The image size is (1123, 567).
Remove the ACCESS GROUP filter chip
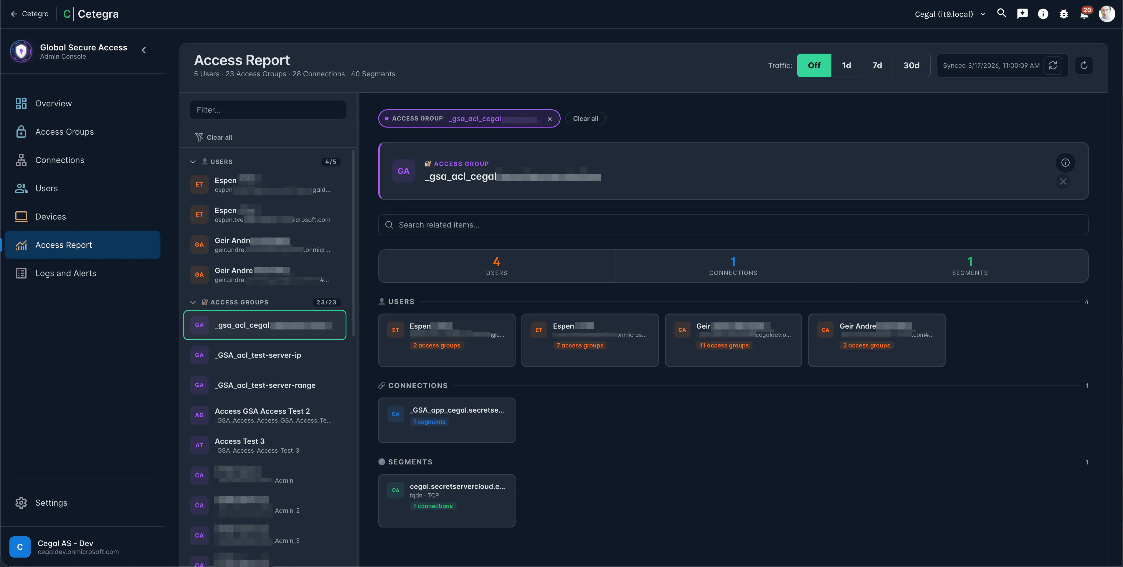[x=550, y=119]
